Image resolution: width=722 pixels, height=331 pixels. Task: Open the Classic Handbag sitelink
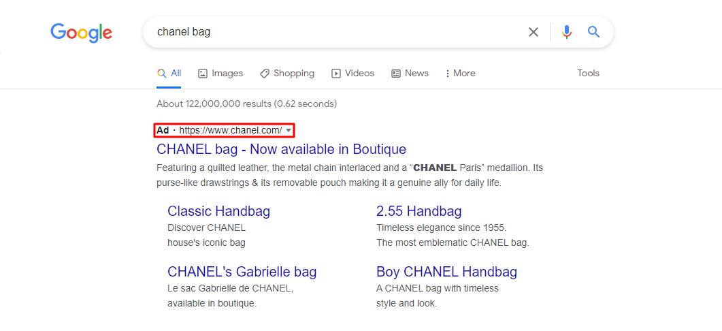click(218, 211)
